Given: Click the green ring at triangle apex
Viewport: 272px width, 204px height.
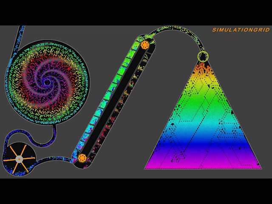Looking at the screenshot, I should 203,57.
